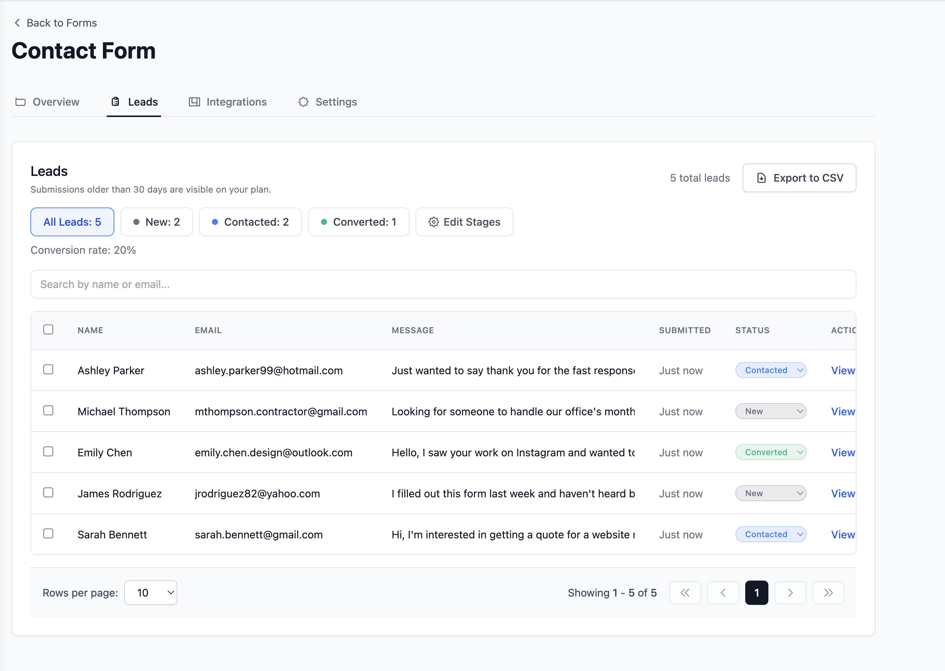Click the Settings gear icon in tab bar

[303, 102]
